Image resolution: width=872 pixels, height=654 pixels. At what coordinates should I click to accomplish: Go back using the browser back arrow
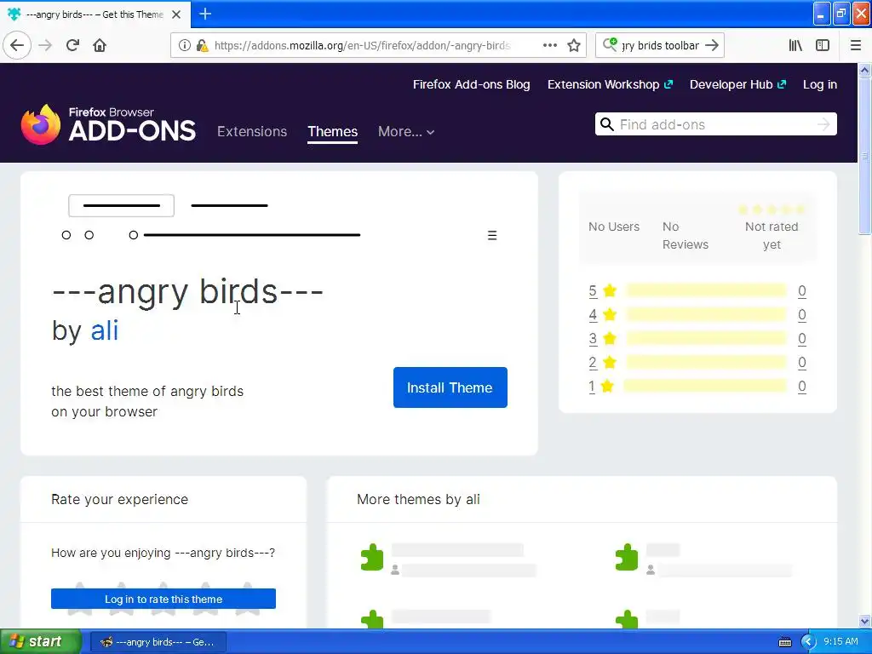click(x=17, y=45)
